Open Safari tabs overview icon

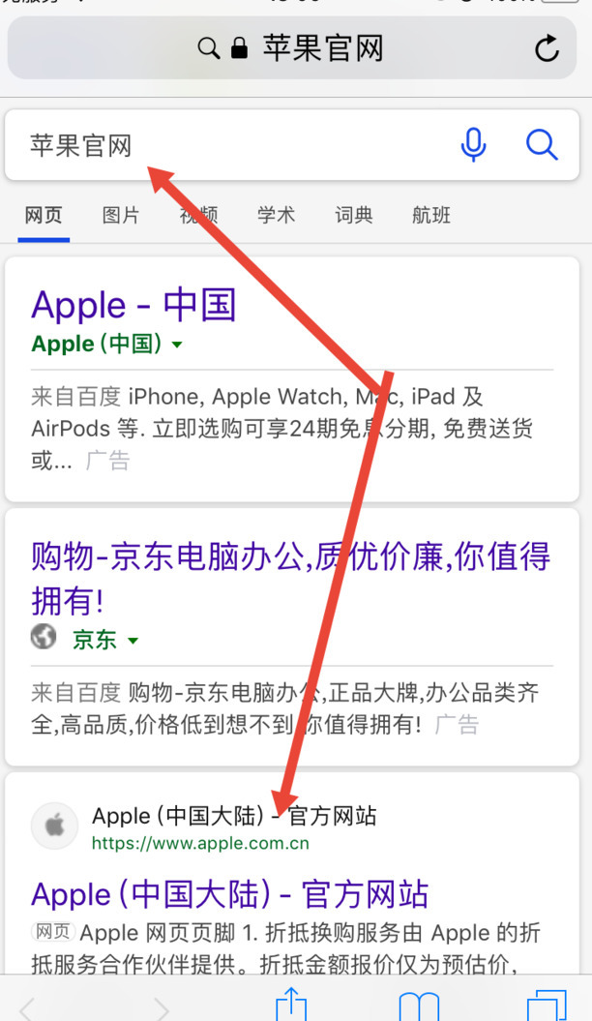(548, 1006)
